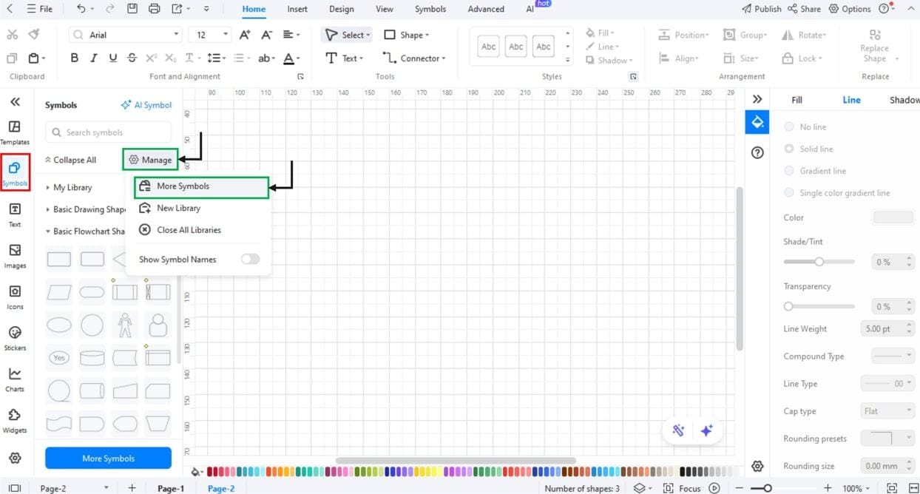Click the Save disk icon

[x=132, y=9]
